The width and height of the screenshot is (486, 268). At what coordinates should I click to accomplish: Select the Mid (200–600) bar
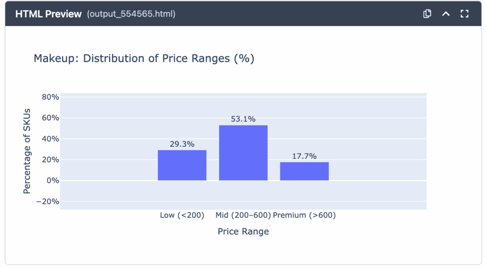click(243, 153)
